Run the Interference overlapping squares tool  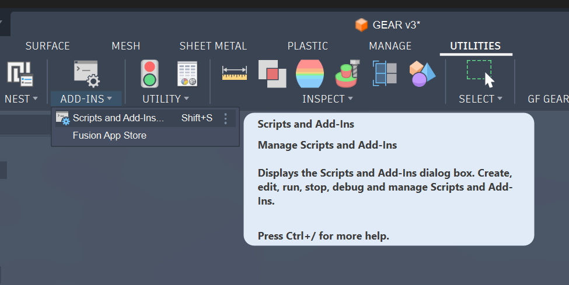point(272,73)
